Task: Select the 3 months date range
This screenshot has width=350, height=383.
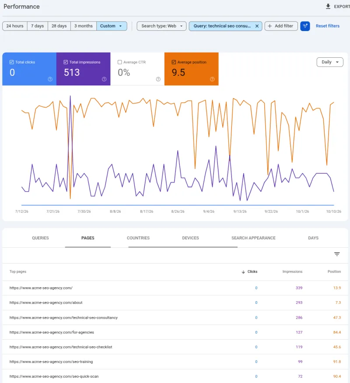Action: (x=84, y=26)
